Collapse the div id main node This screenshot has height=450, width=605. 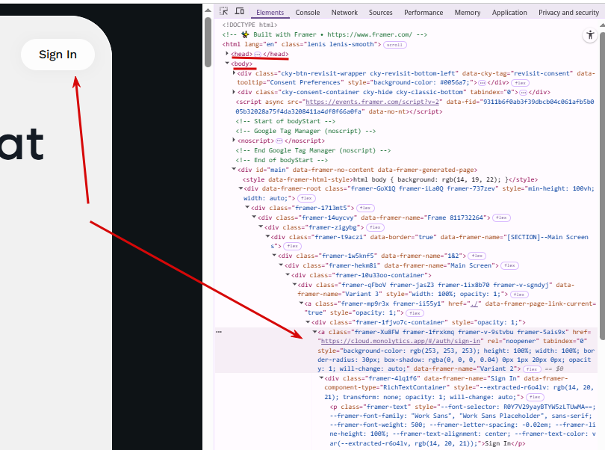point(234,169)
